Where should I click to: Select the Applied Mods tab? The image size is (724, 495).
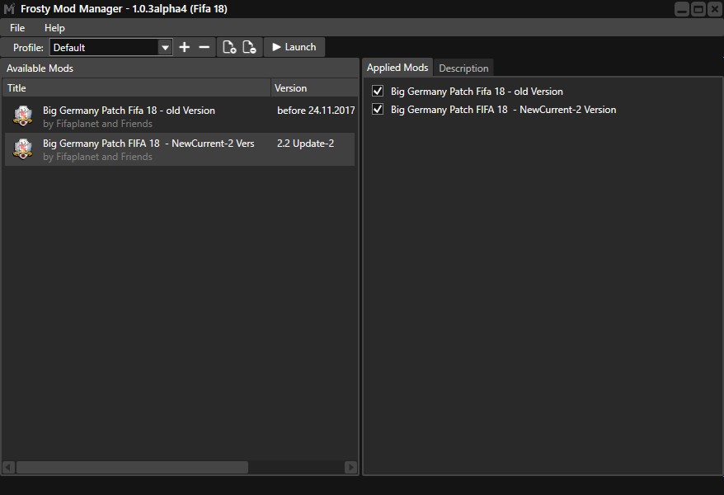[x=397, y=68]
